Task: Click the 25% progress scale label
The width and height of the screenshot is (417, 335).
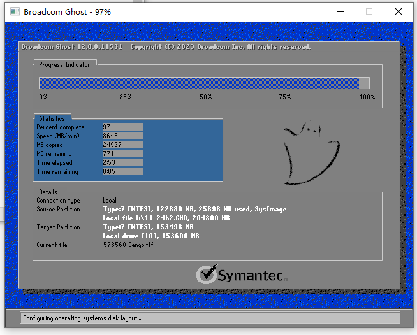Action: [x=125, y=97]
